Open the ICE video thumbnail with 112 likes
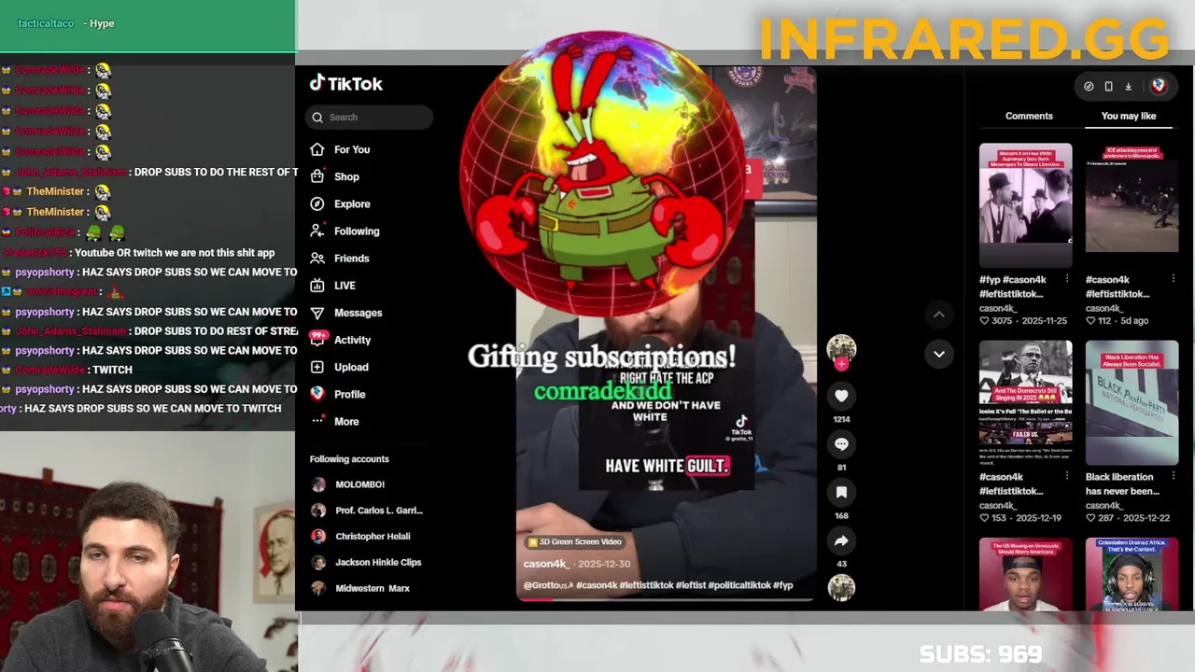The image size is (1195, 672). pos(1132,204)
